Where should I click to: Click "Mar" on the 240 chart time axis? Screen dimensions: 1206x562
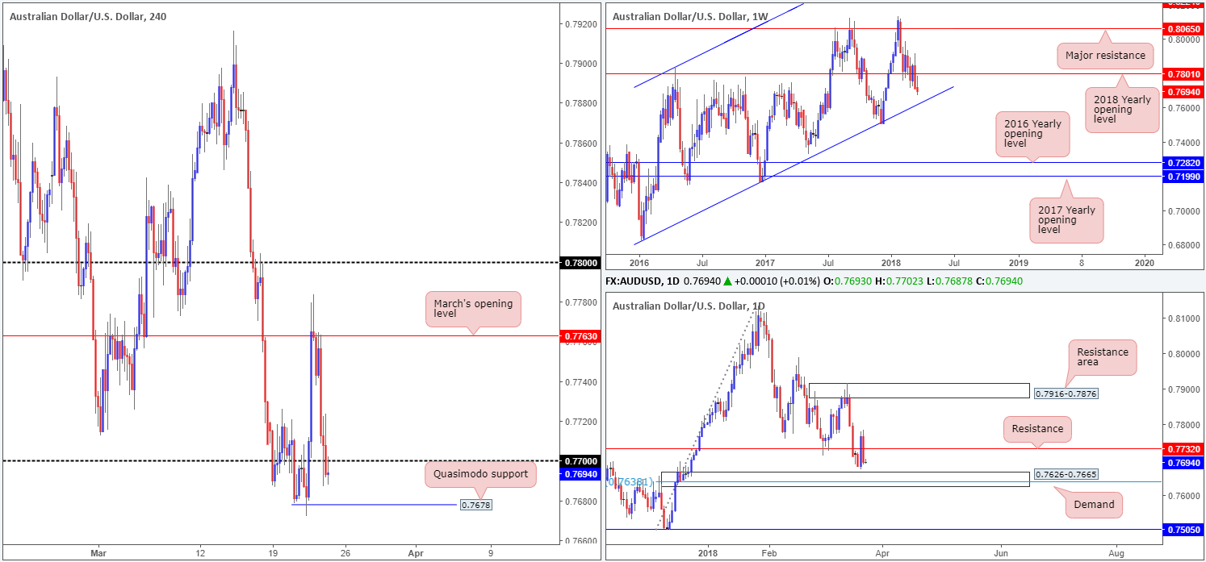98,553
